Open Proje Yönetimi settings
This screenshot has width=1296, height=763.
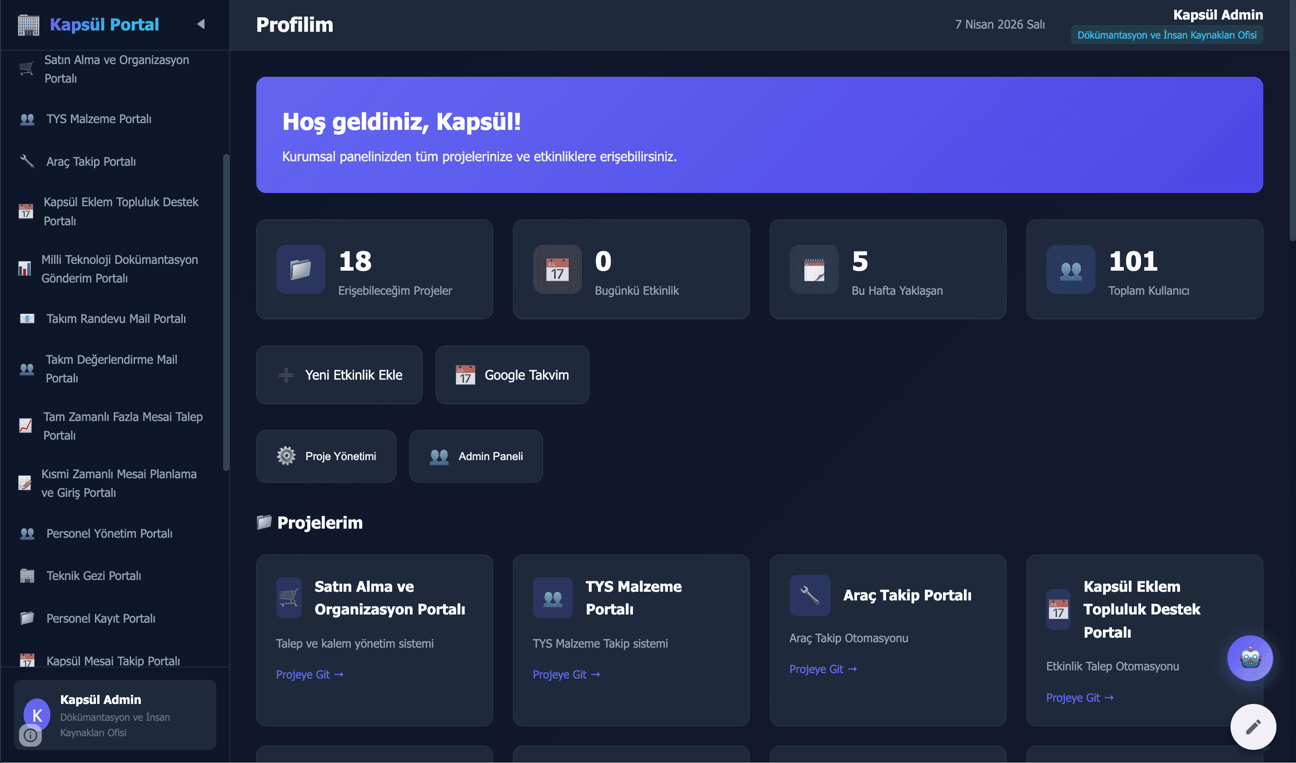point(326,456)
